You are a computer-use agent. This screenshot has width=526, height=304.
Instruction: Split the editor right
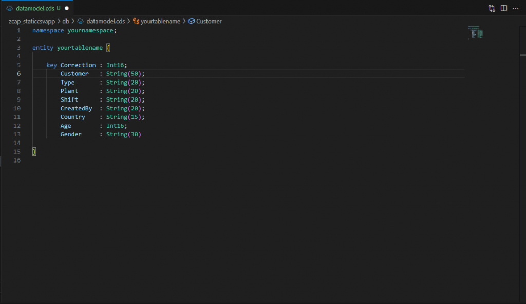coord(503,8)
